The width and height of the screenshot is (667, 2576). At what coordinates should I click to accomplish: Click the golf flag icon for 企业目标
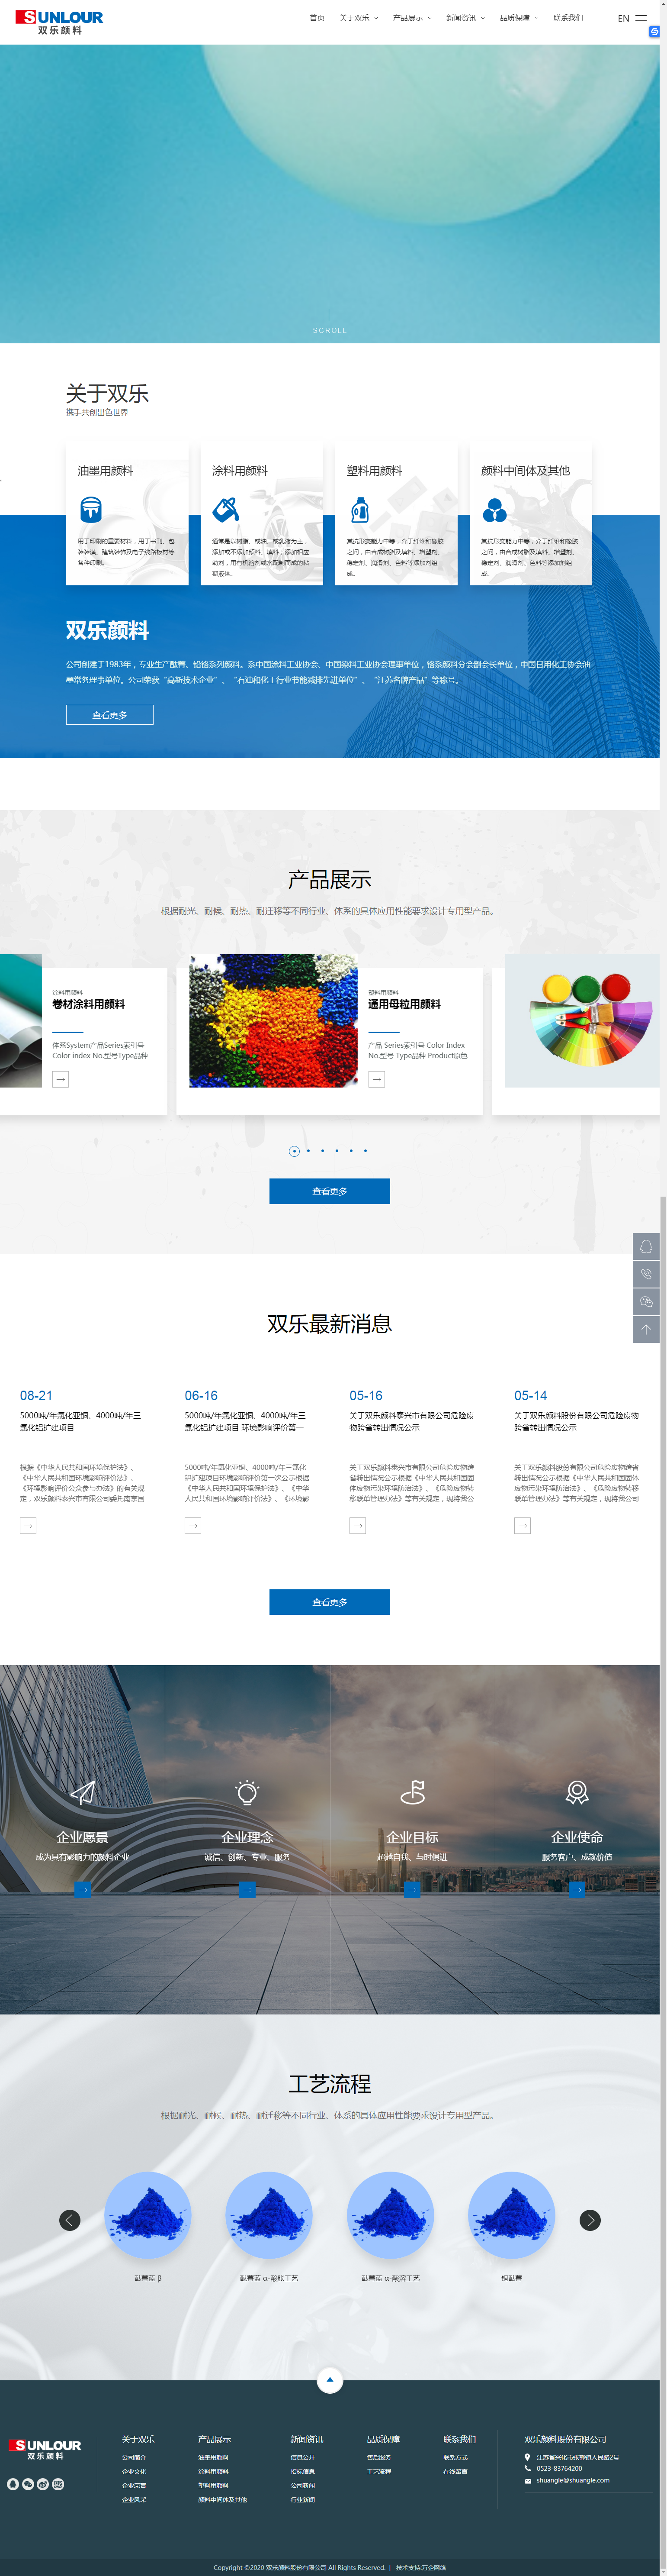[x=412, y=1793]
